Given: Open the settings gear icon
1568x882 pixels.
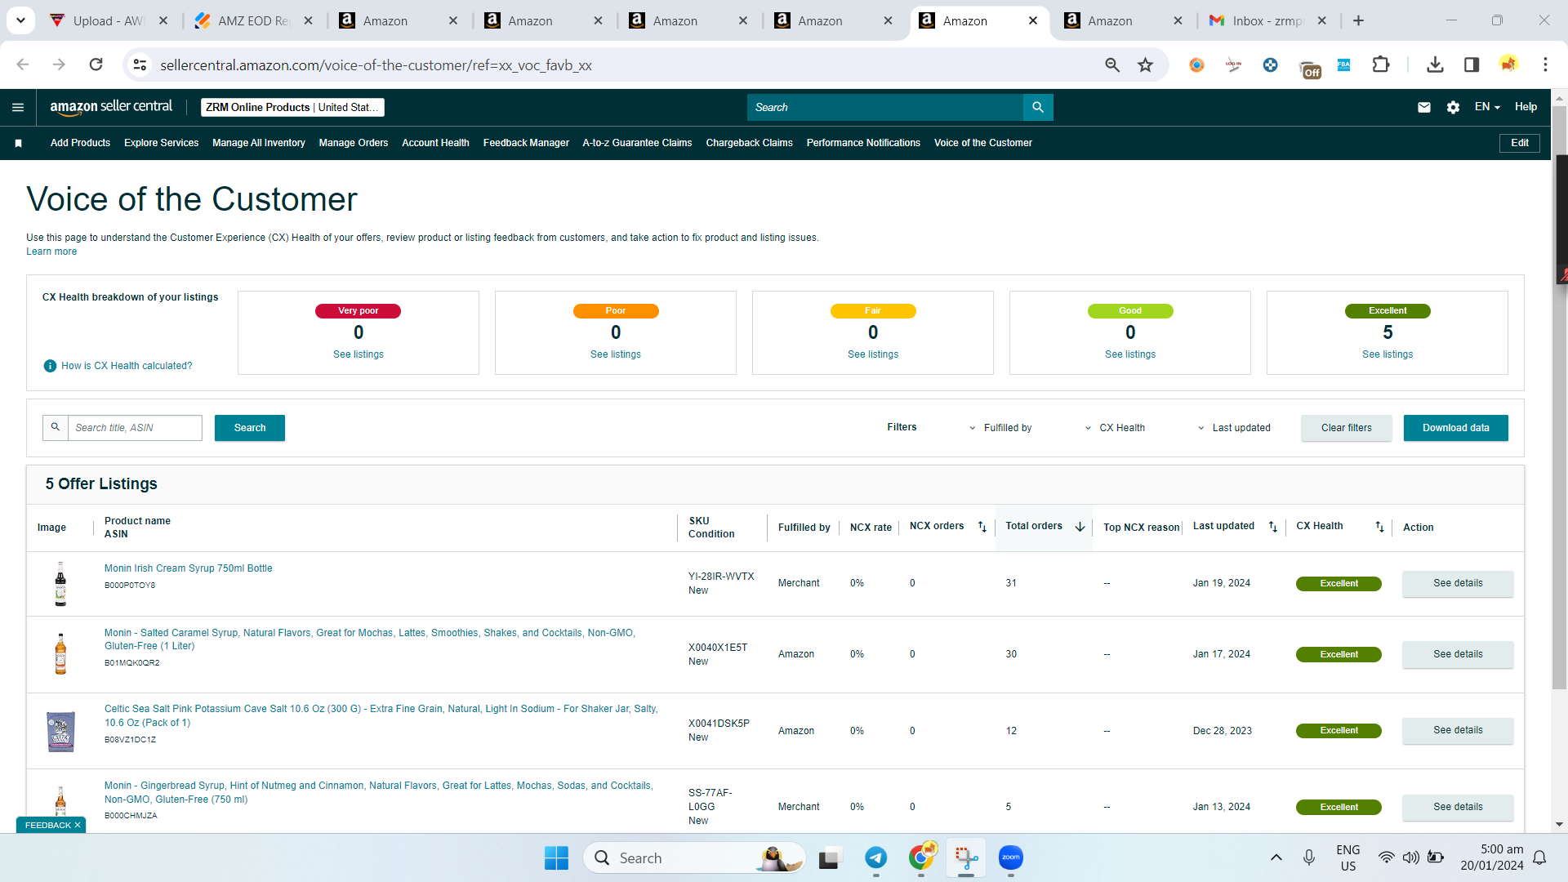Looking at the screenshot, I should coord(1453,107).
